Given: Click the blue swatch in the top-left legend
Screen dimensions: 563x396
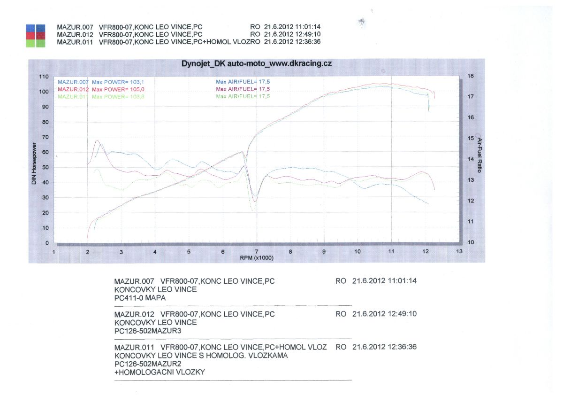Looking at the screenshot, I should (36, 28).
